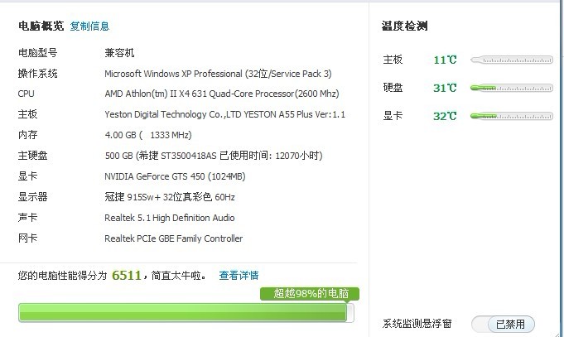
Task: Click the Realtek 5.1 High Definition Audio entry
Action: (x=169, y=218)
